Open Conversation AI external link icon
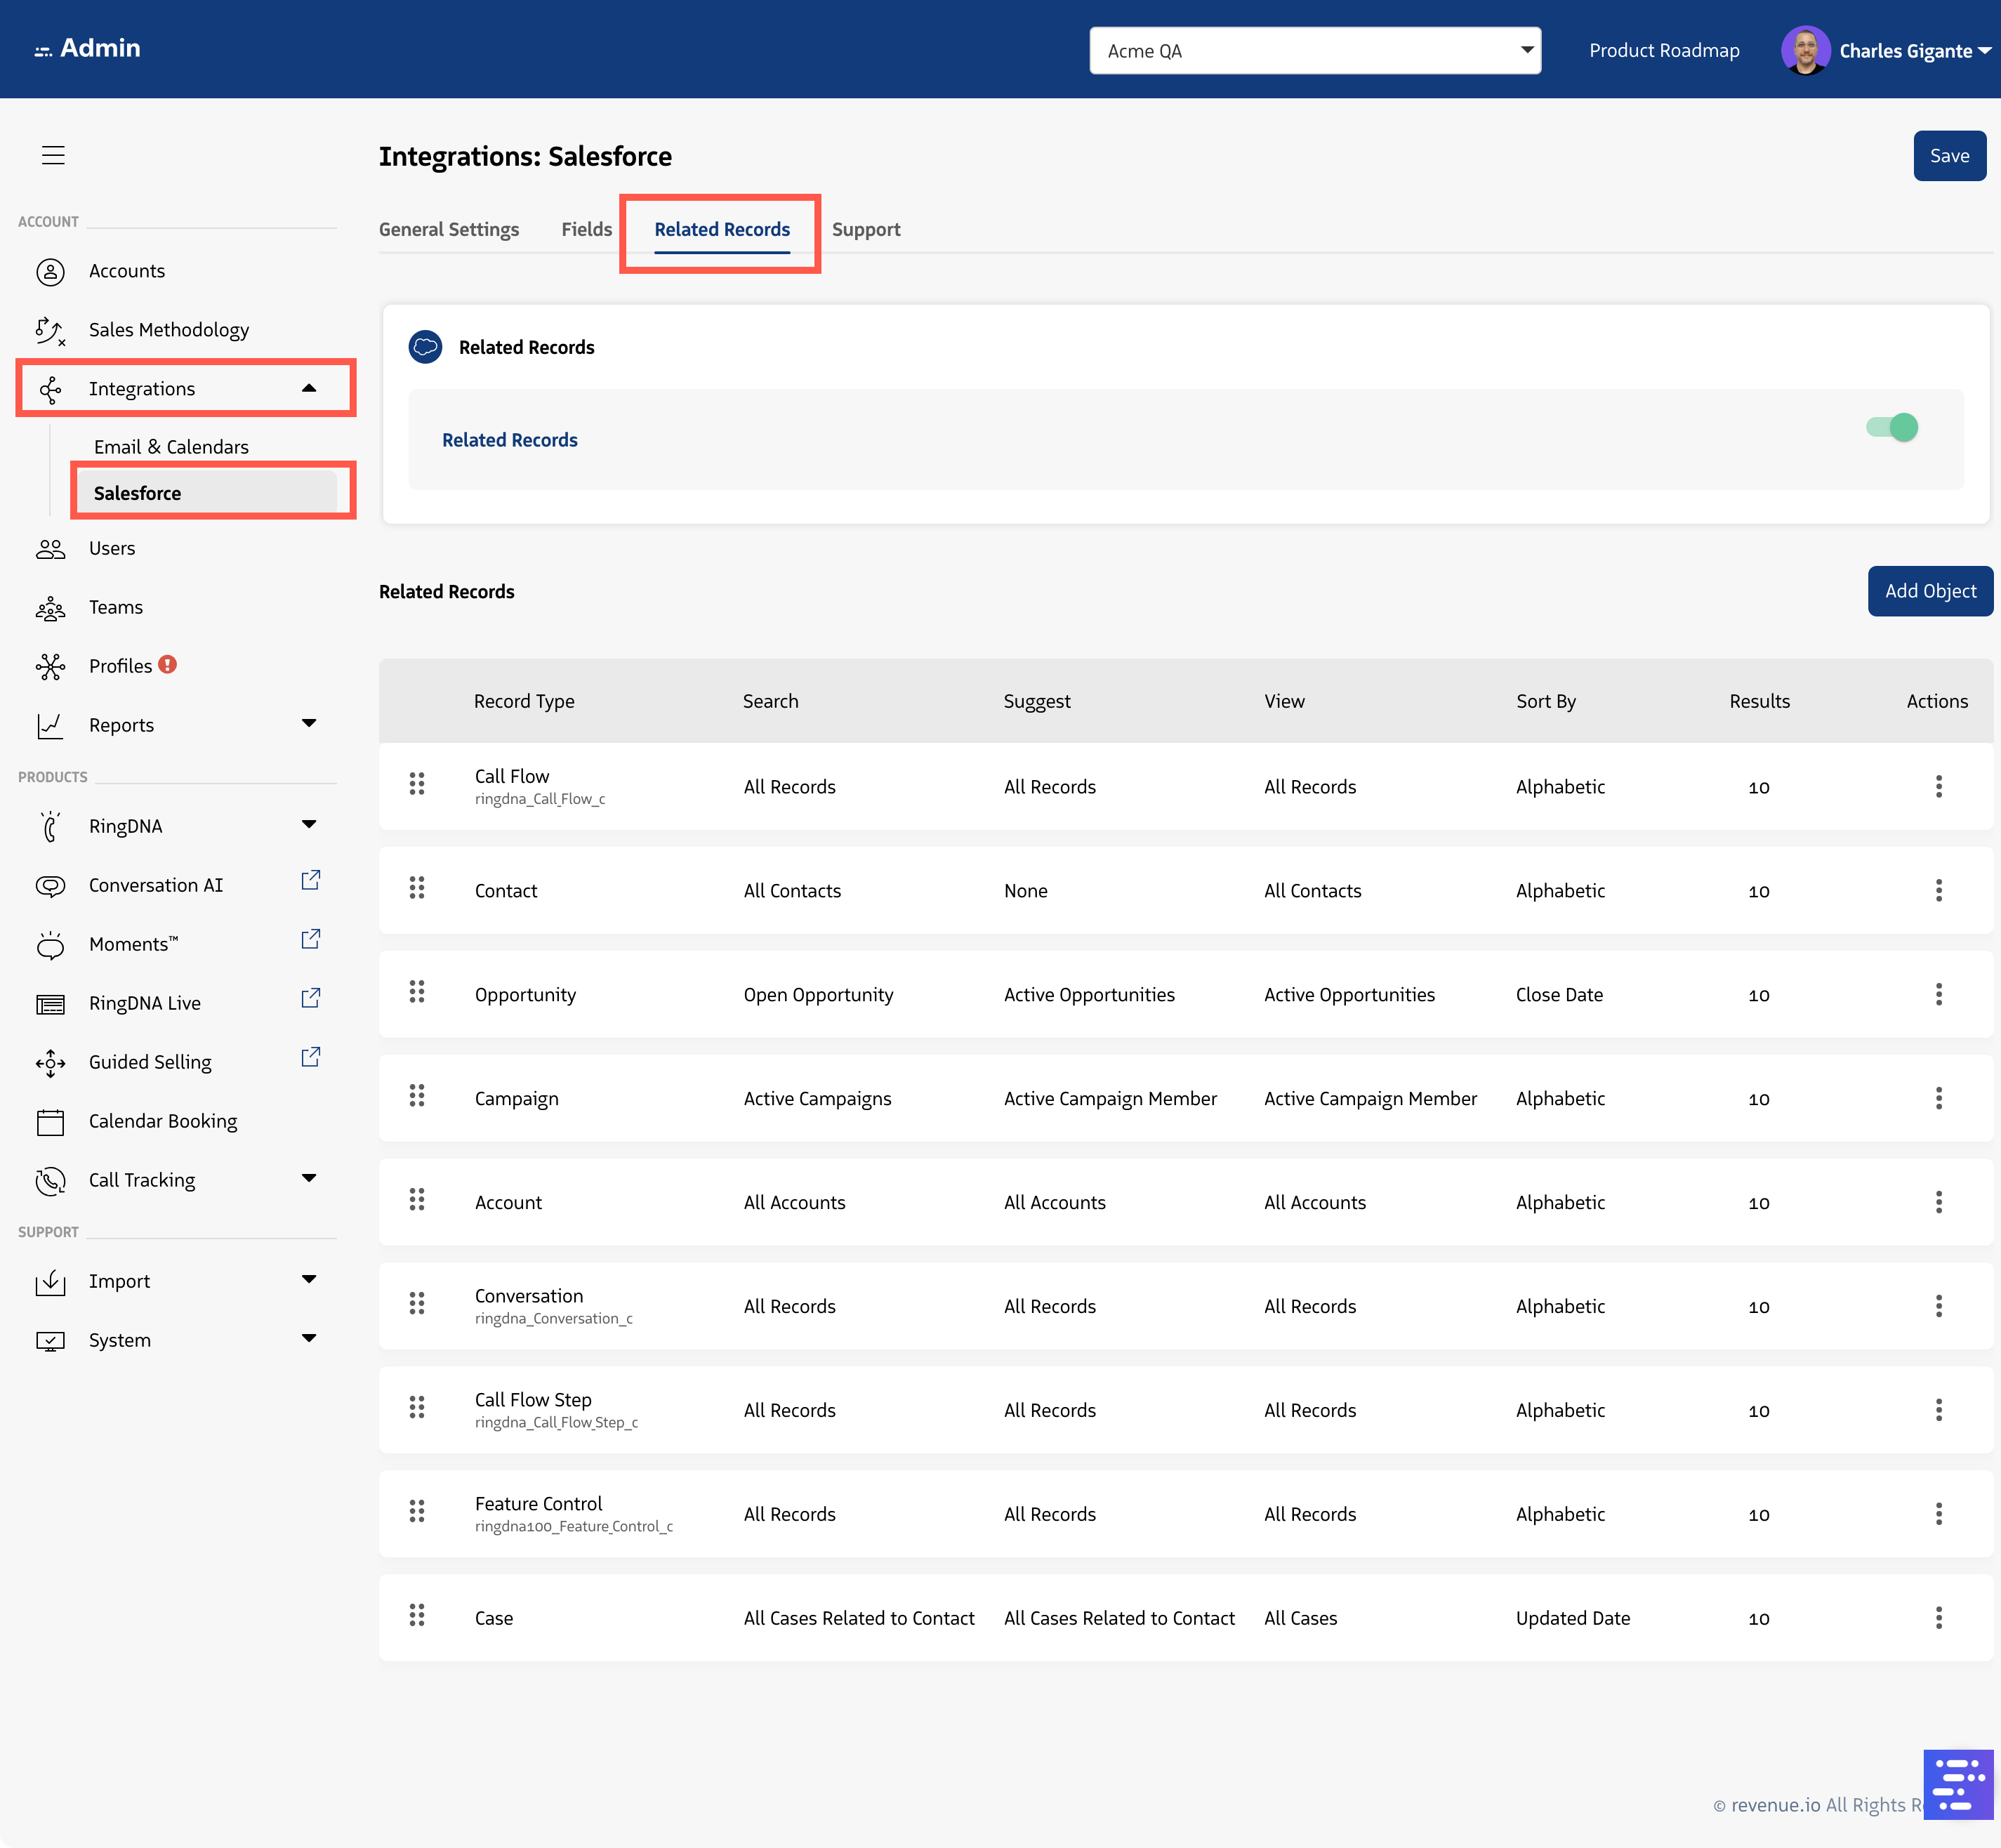 (310, 880)
